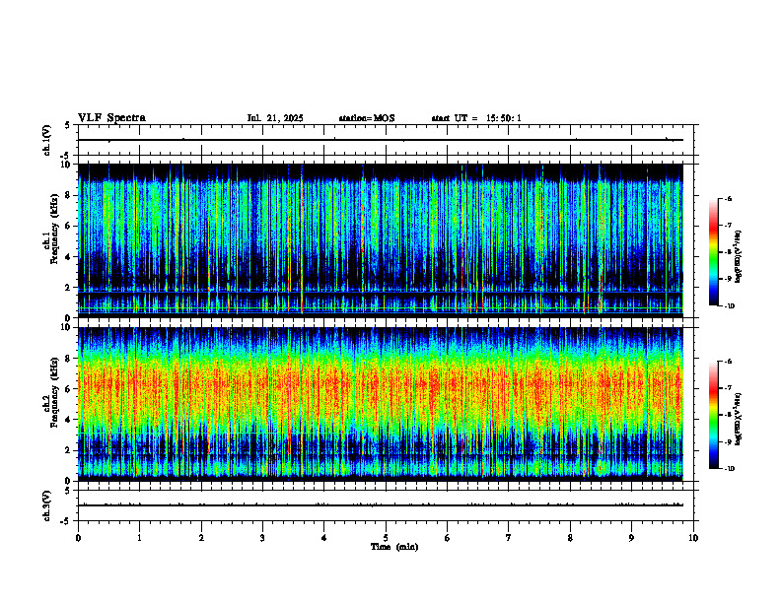Click the "-6" label on ch.1 colorbar

[x=728, y=199]
